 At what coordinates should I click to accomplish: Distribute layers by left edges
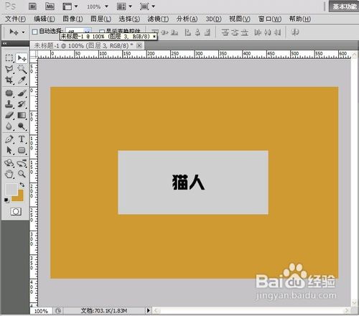(x=258, y=32)
